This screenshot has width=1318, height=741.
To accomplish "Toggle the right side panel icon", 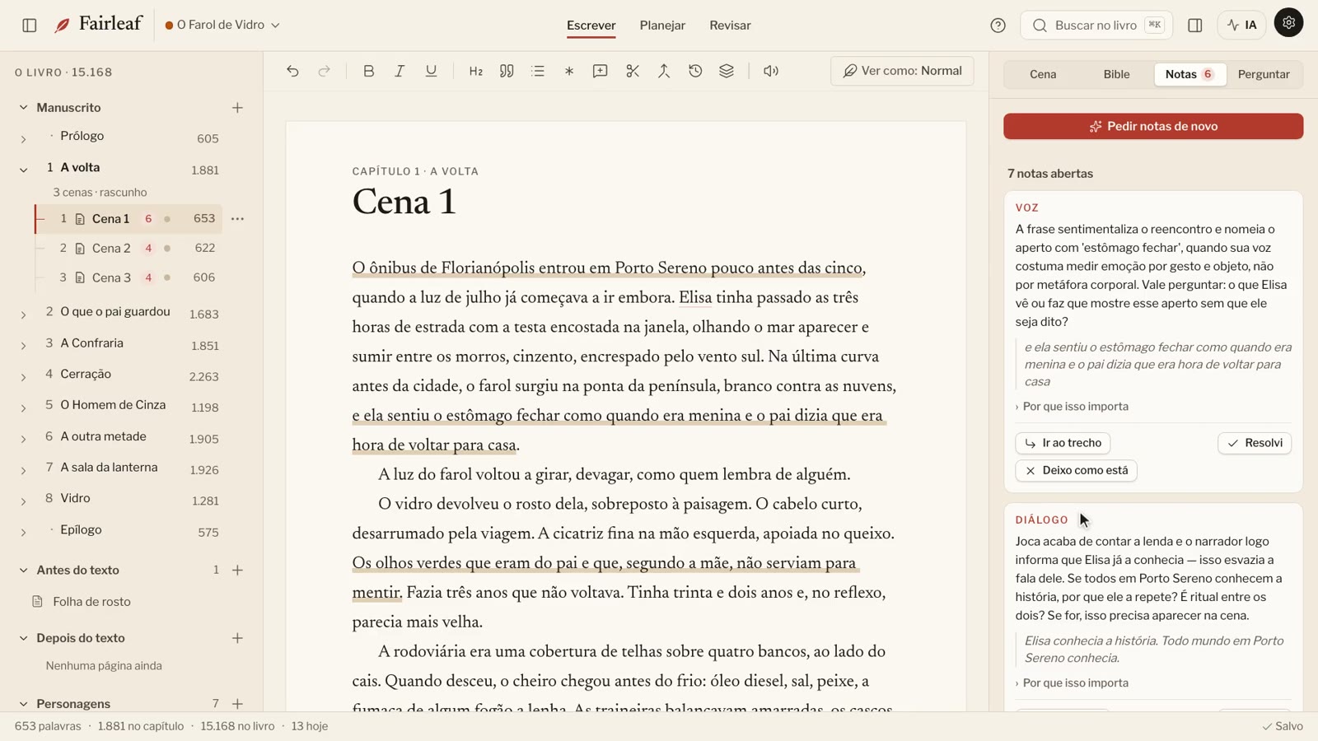I will point(1195,26).
